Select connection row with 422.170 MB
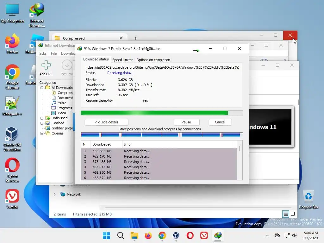This screenshot has width=324, height=243. [x=159, y=156]
